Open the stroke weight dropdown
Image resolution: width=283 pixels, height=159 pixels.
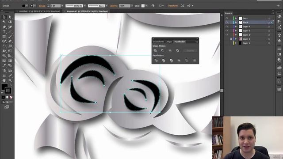pos(62,6)
